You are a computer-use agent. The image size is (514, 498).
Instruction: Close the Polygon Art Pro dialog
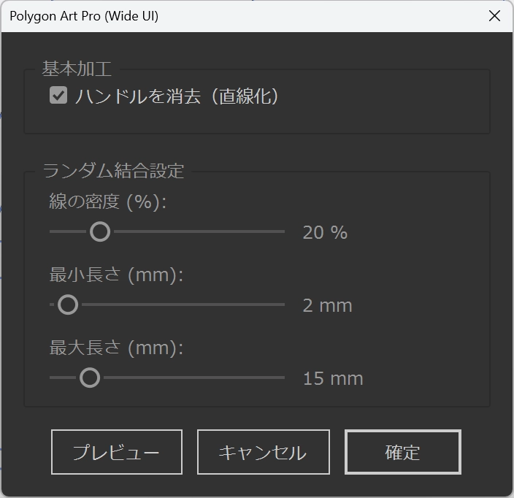tap(494, 16)
